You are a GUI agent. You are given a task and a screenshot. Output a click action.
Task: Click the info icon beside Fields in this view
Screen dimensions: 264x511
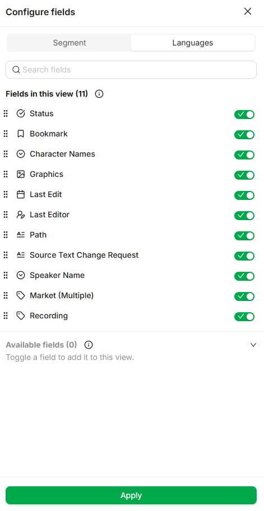pos(99,94)
